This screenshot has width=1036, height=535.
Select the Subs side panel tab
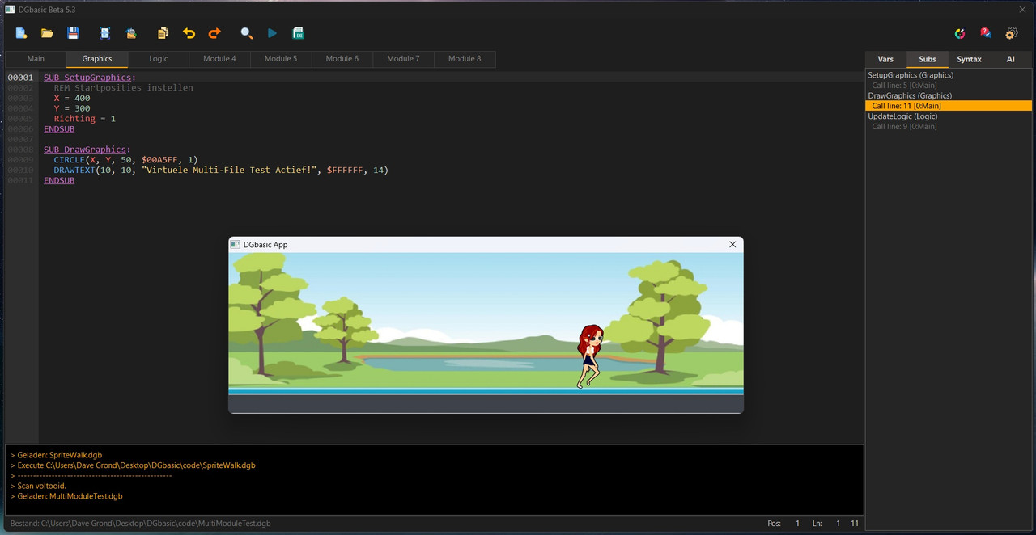928,59
